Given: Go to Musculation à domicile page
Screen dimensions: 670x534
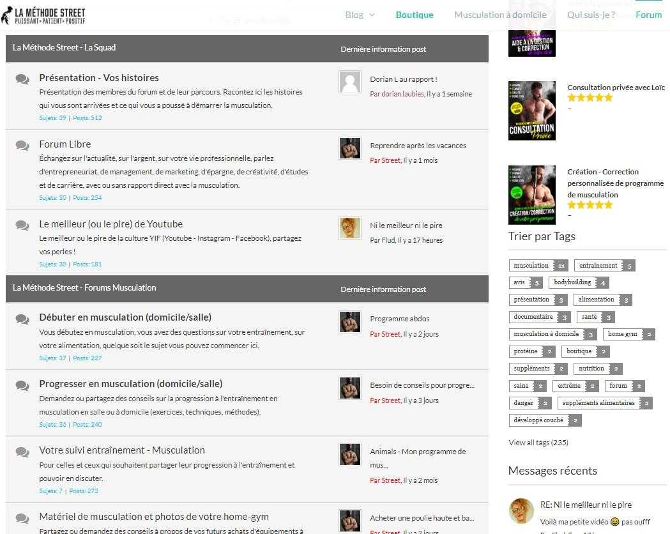Looking at the screenshot, I should [x=500, y=15].
